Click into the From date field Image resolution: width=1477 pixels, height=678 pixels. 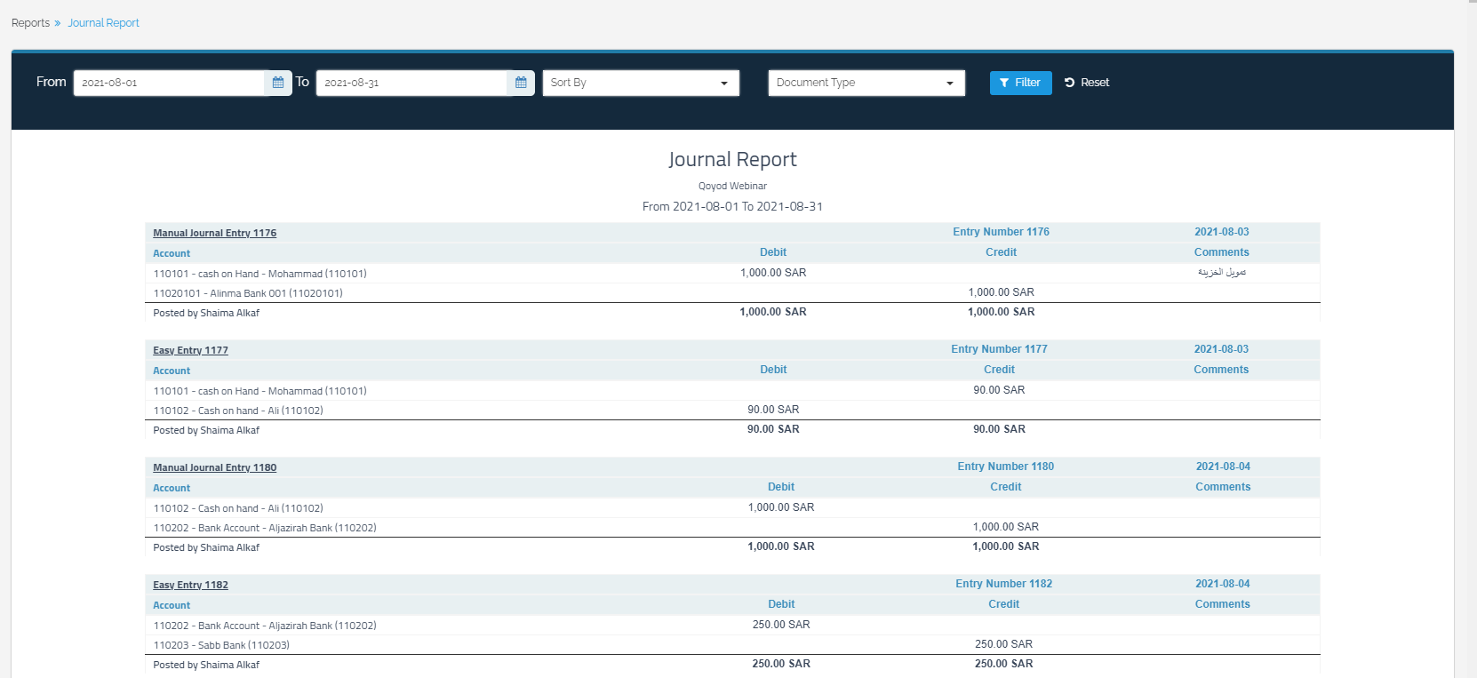[x=169, y=83]
